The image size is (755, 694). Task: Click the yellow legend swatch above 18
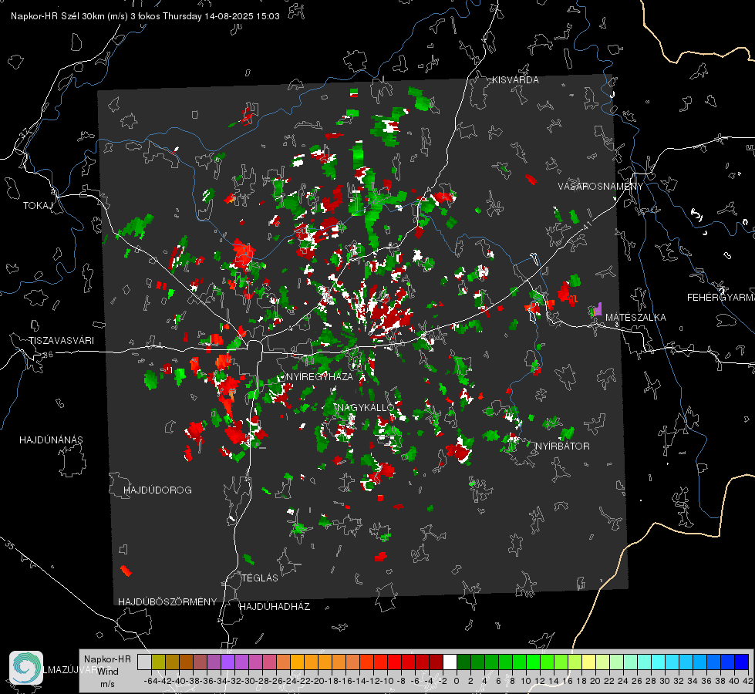589,662
